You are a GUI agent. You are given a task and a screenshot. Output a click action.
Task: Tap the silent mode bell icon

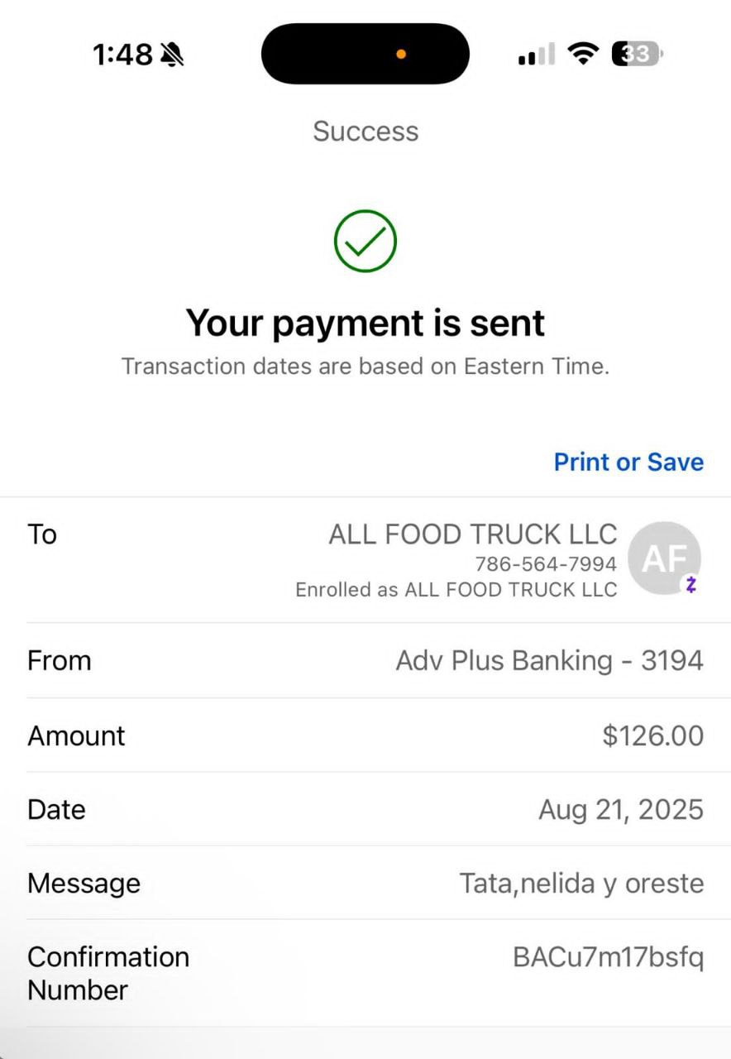click(x=172, y=55)
